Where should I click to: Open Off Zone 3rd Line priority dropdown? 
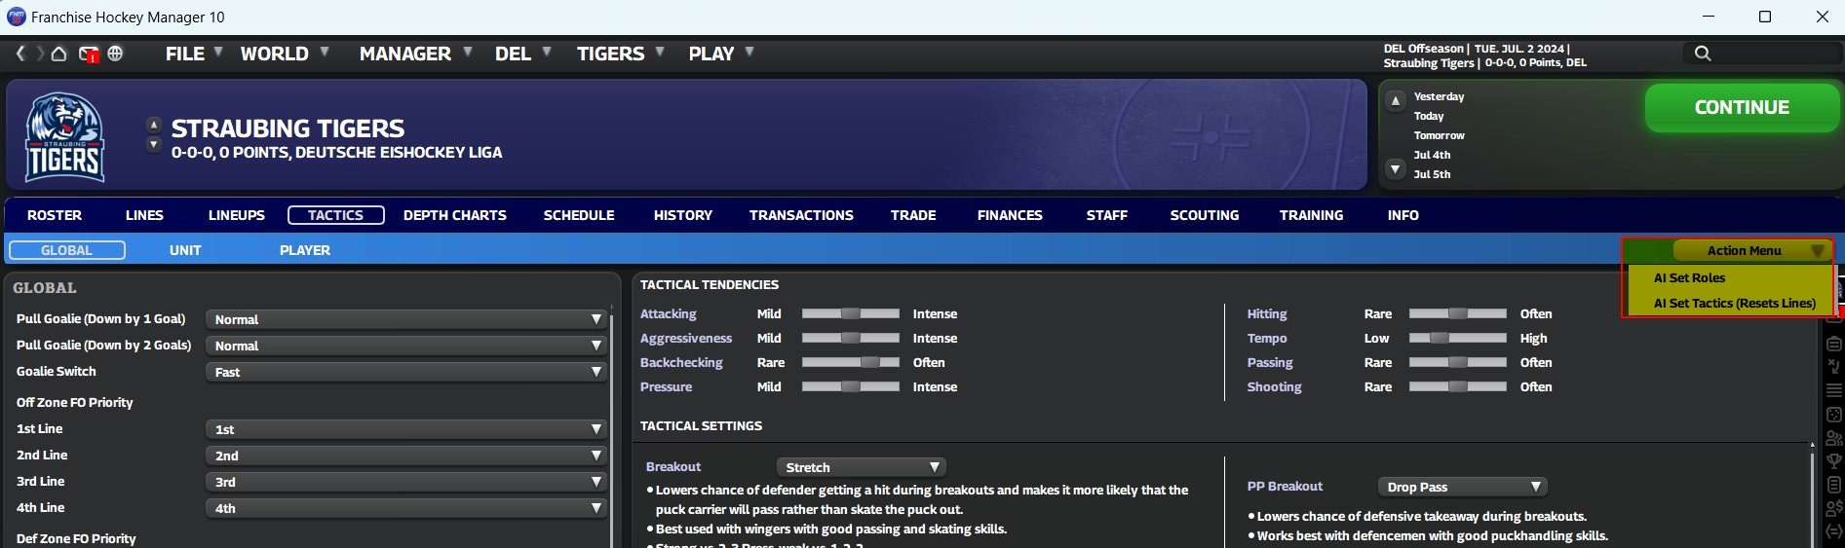(x=405, y=482)
